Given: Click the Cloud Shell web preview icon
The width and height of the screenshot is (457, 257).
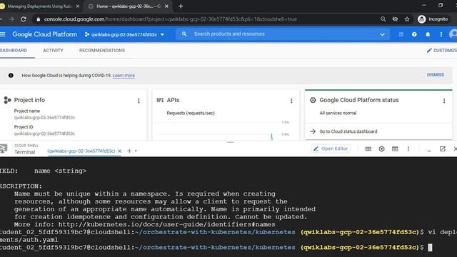Looking at the screenshot, I should pyautogui.click(x=395, y=149).
